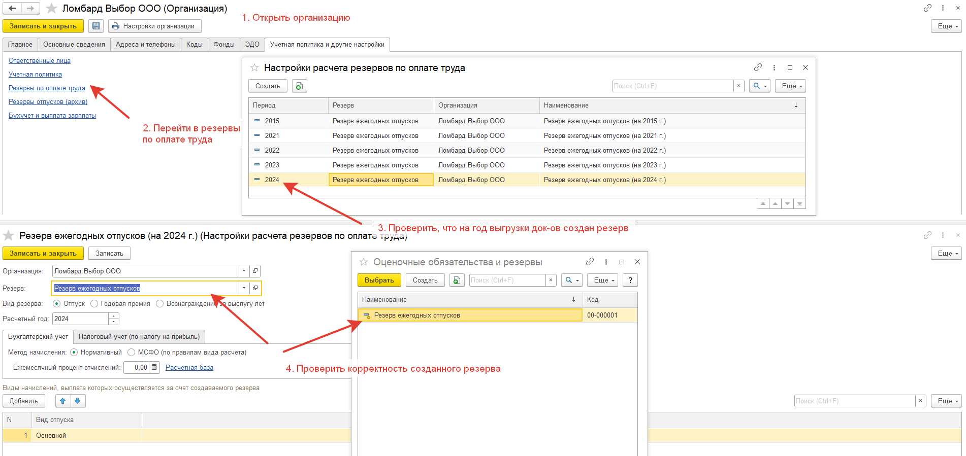
Task: Open help with the question mark button
Action: [x=630, y=280]
